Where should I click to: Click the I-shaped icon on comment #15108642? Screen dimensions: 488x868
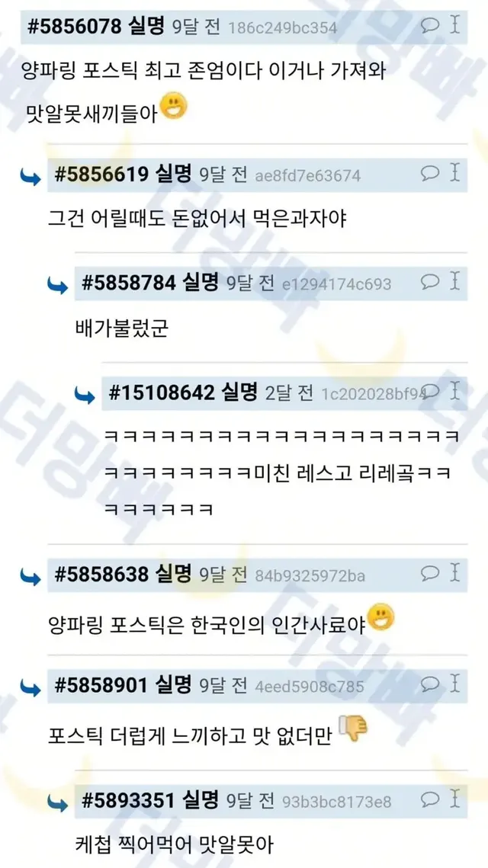coord(454,391)
